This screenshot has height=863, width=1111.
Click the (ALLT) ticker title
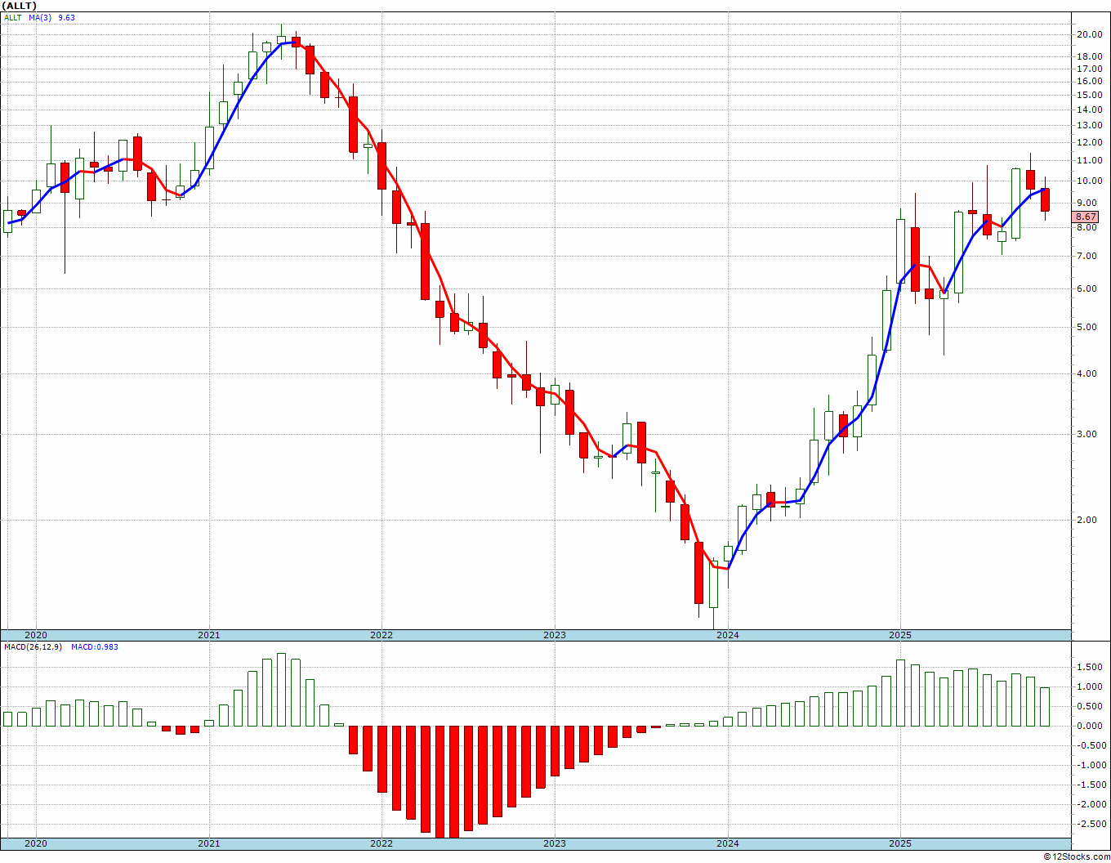click(x=20, y=6)
